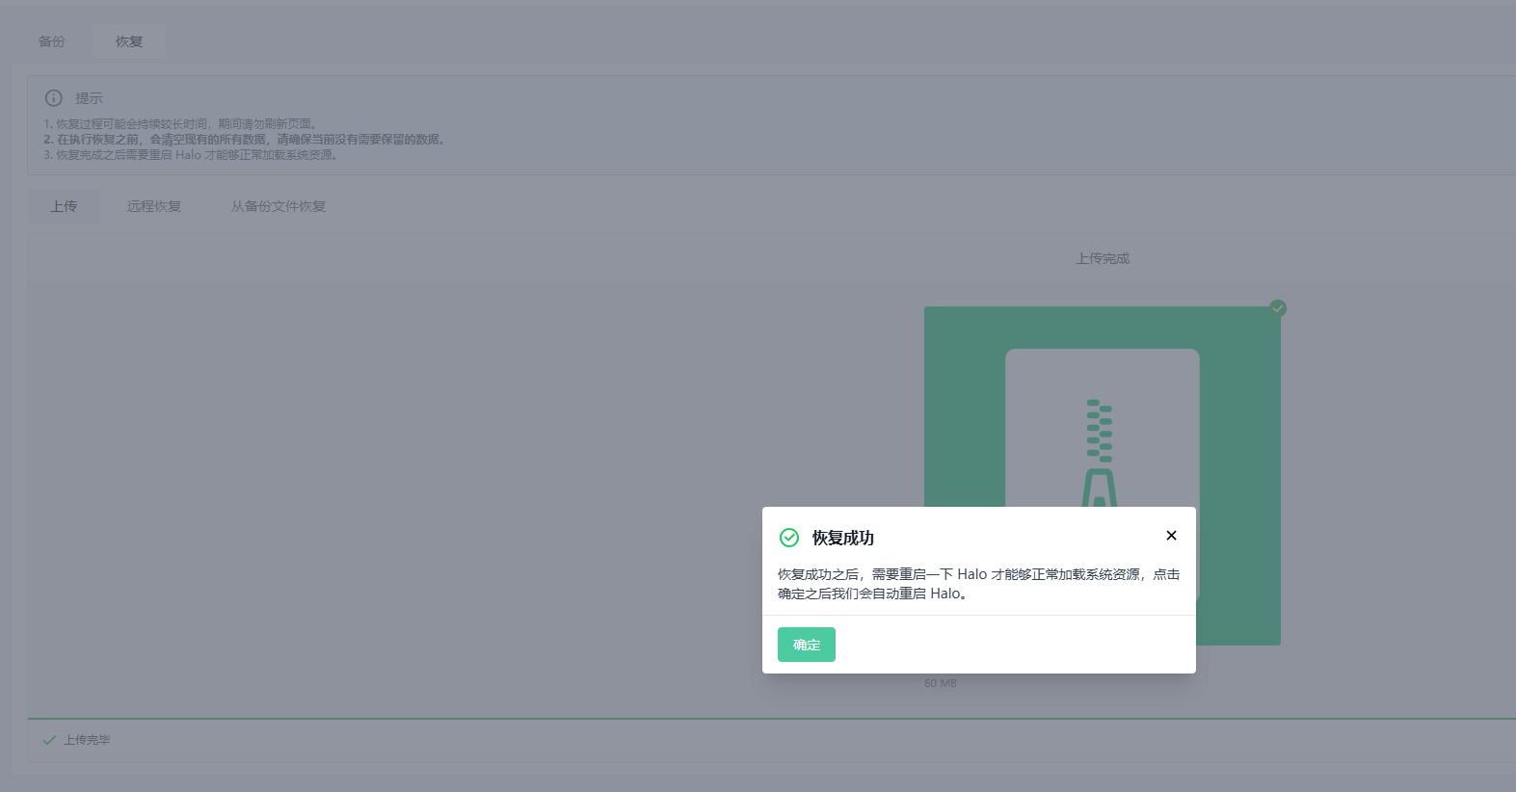Click the 60 MB file size label

click(941, 683)
